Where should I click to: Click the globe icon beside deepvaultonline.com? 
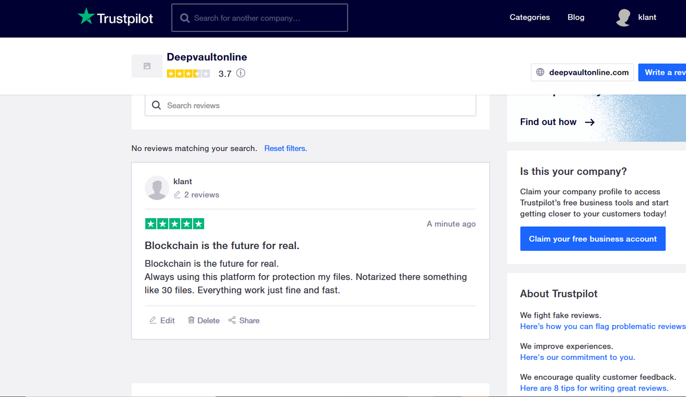(x=540, y=73)
